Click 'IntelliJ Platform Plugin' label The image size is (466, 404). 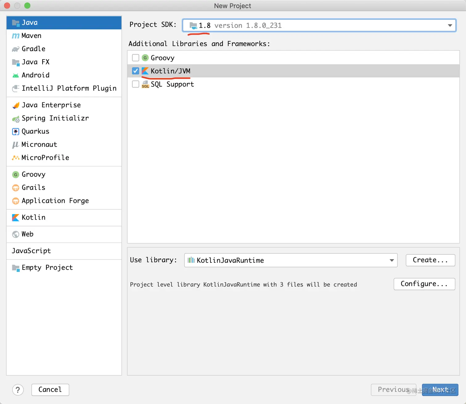69,88
